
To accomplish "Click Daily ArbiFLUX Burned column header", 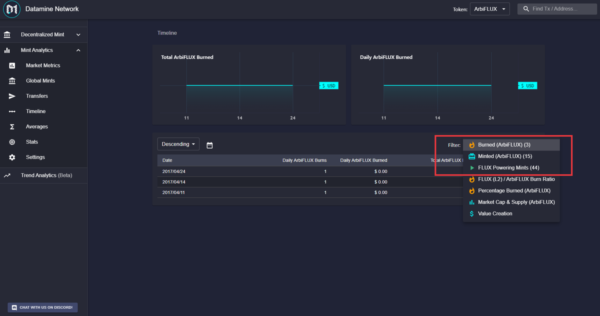I will [x=363, y=160].
